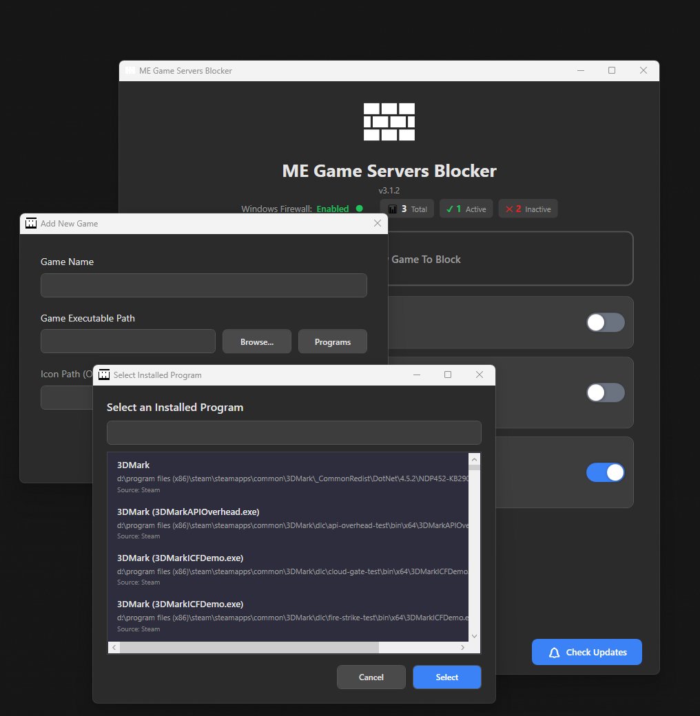
Task: Click the bell icon on Check Updates
Action: click(x=554, y=653)
